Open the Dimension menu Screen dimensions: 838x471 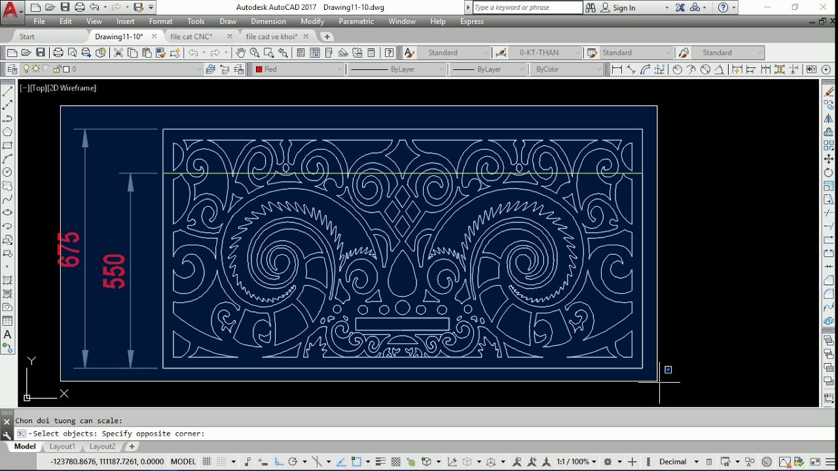click(x=268, y=22)
